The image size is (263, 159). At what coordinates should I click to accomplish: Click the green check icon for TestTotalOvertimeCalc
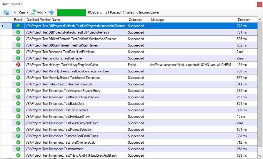coord(18,143)
